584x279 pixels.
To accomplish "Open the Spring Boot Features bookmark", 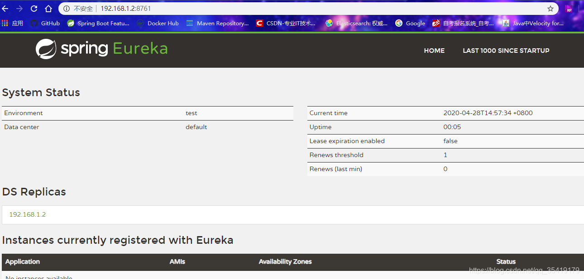I will 98,23.
